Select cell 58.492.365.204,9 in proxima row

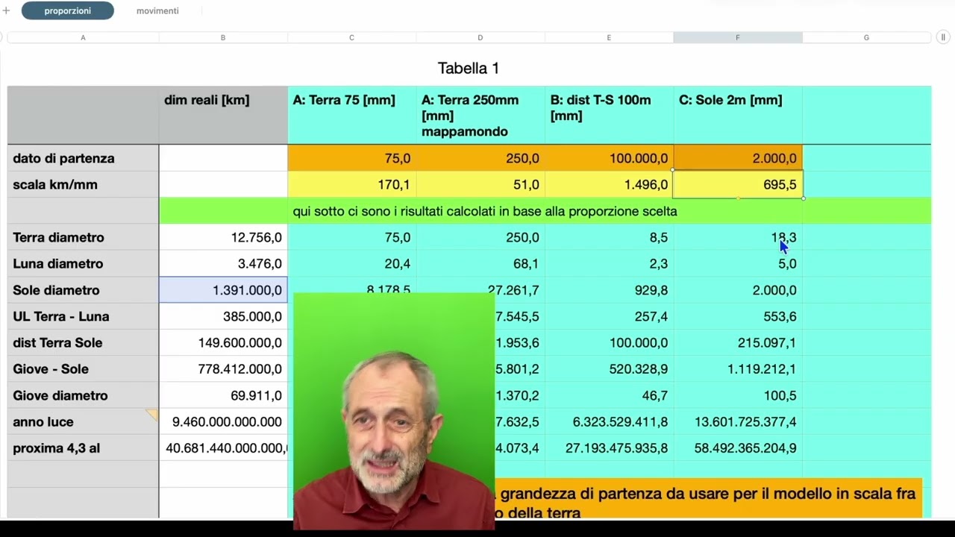738,448
